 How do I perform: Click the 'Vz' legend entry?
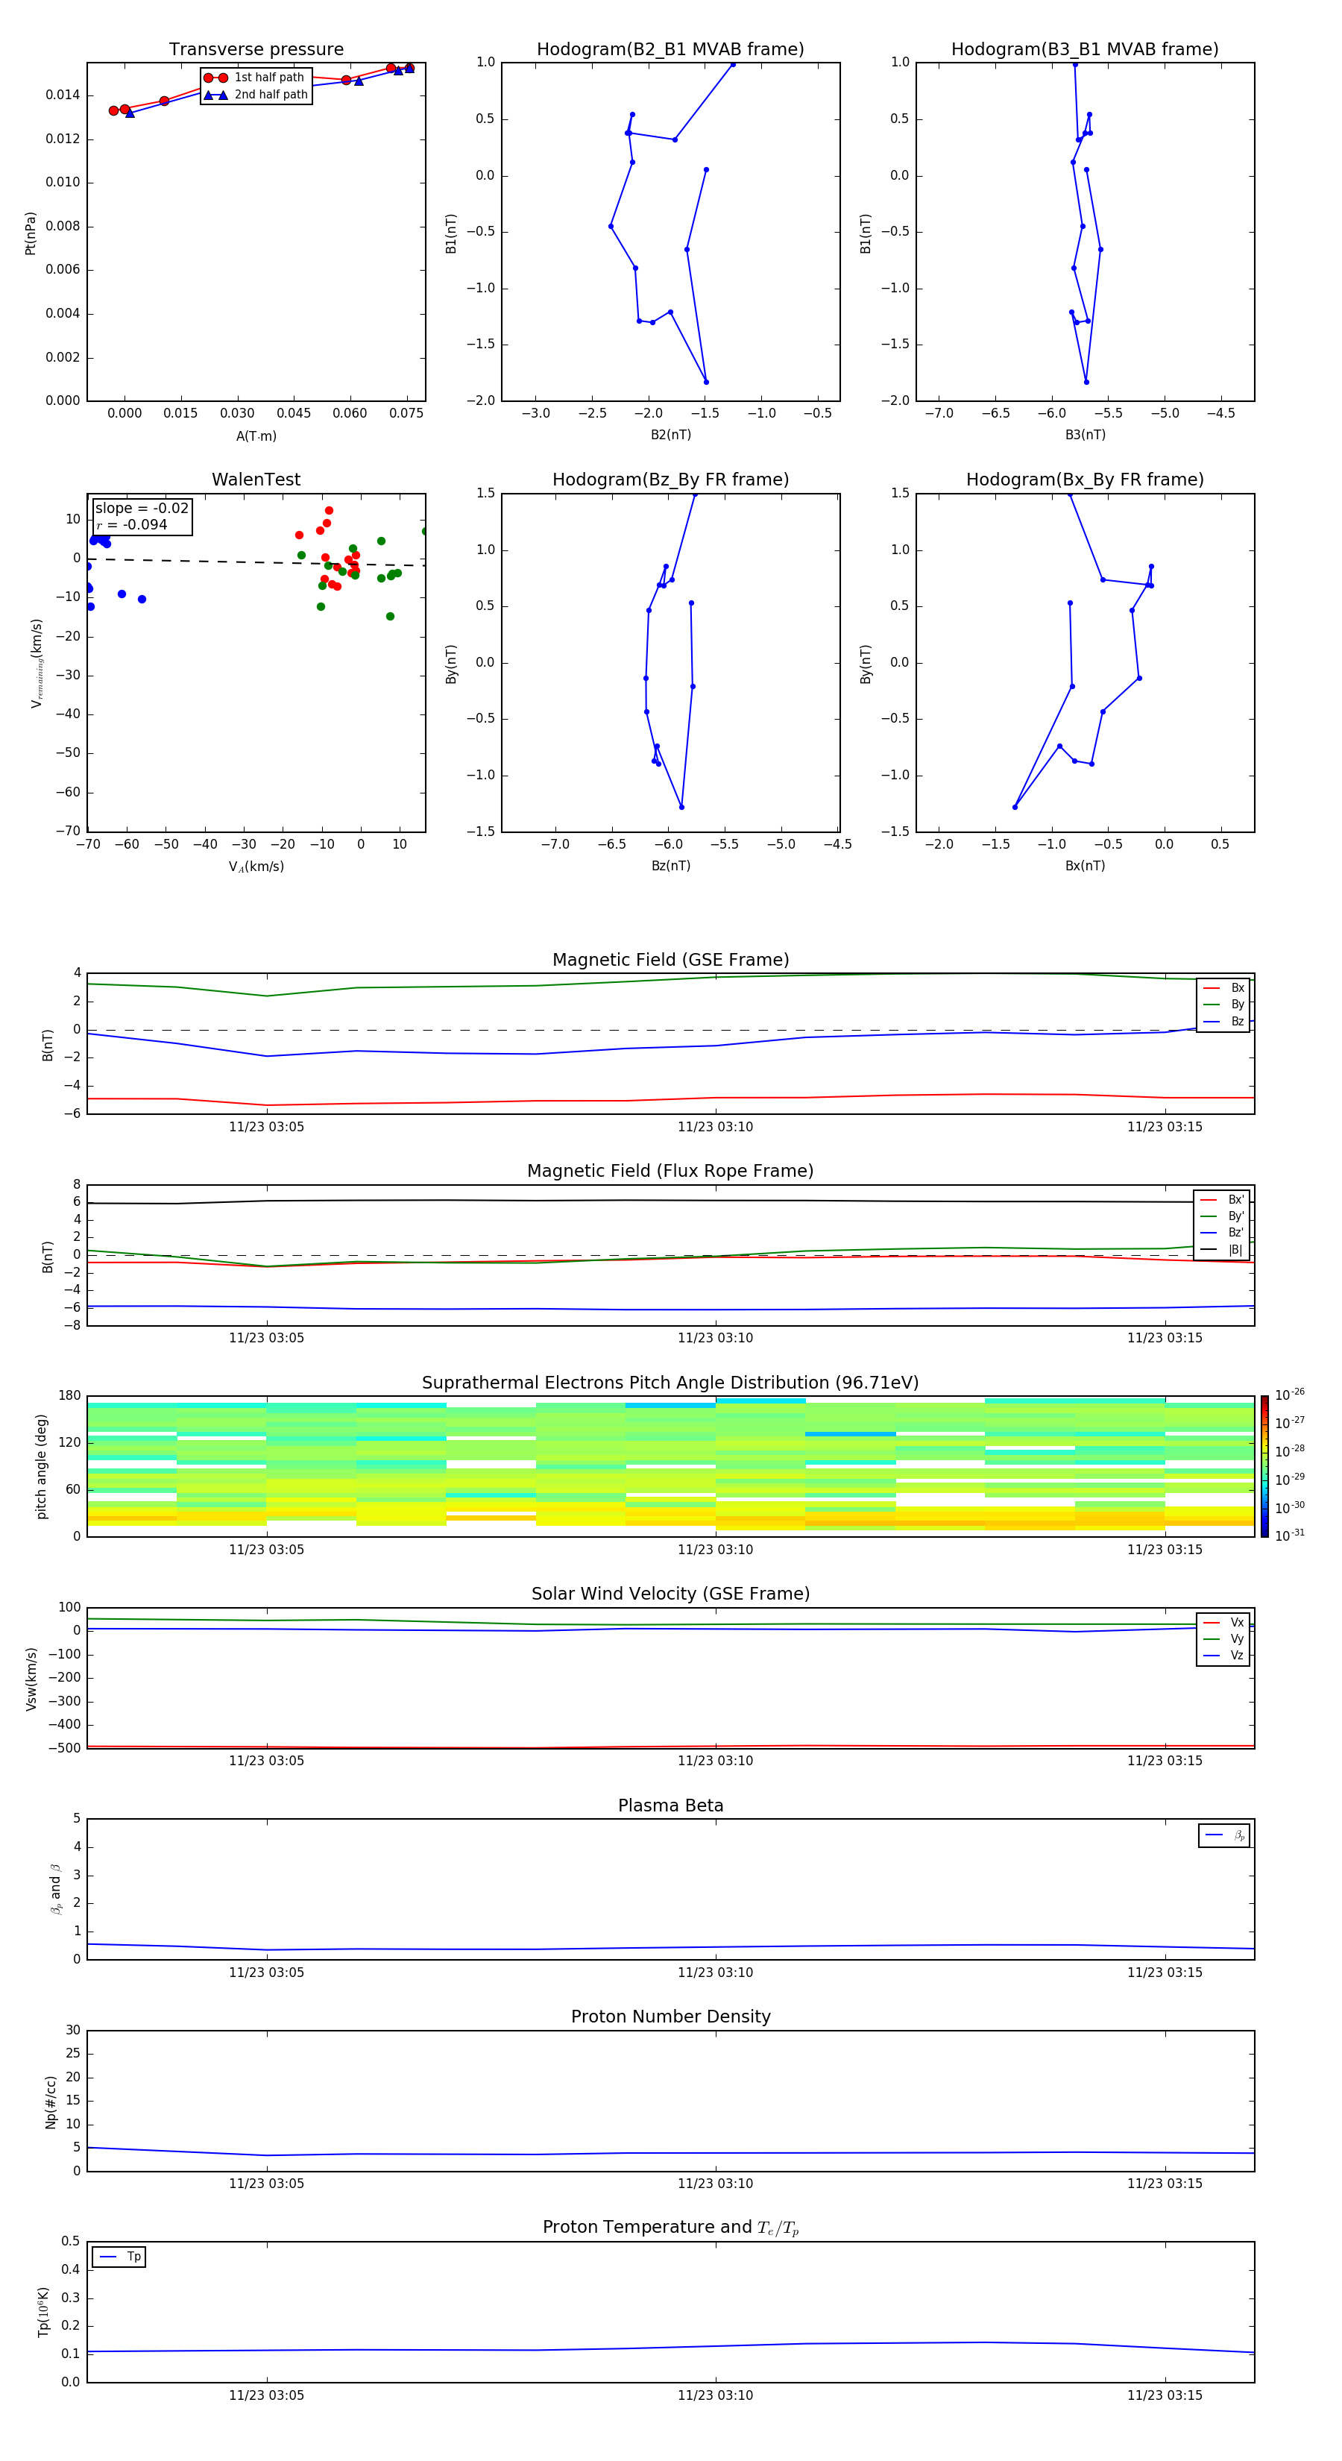coord(1223,1656)
